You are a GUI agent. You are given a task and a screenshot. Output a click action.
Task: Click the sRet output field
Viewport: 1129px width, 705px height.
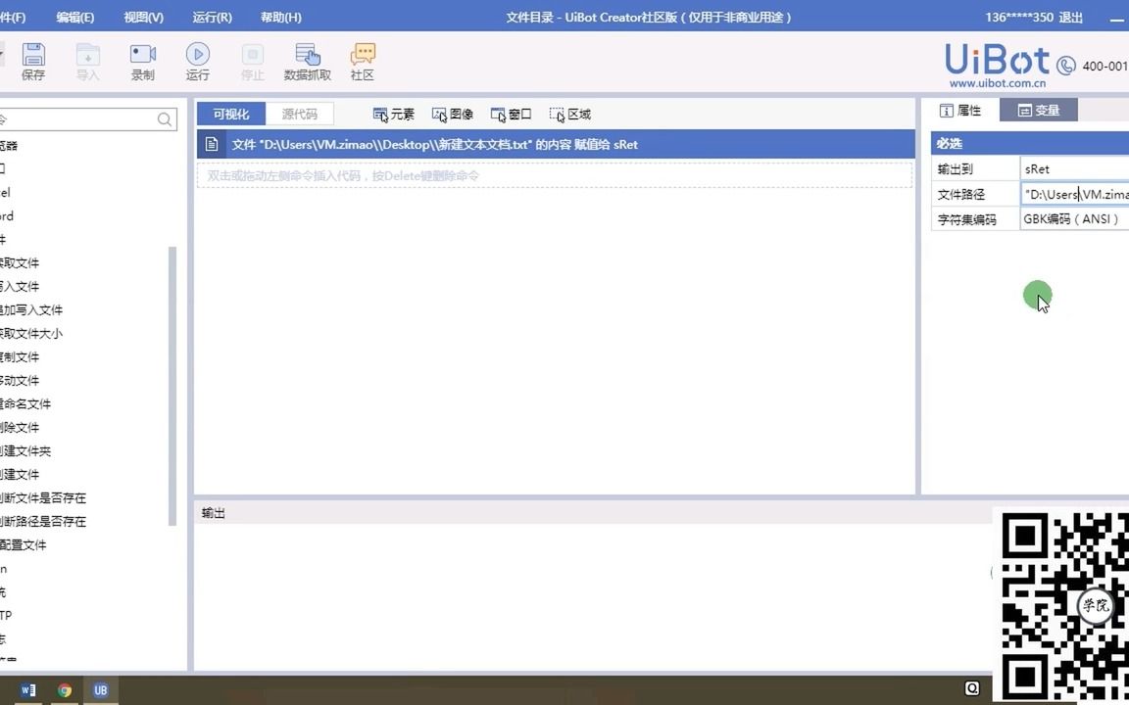pyautogui.click(x=1068, y=168)
